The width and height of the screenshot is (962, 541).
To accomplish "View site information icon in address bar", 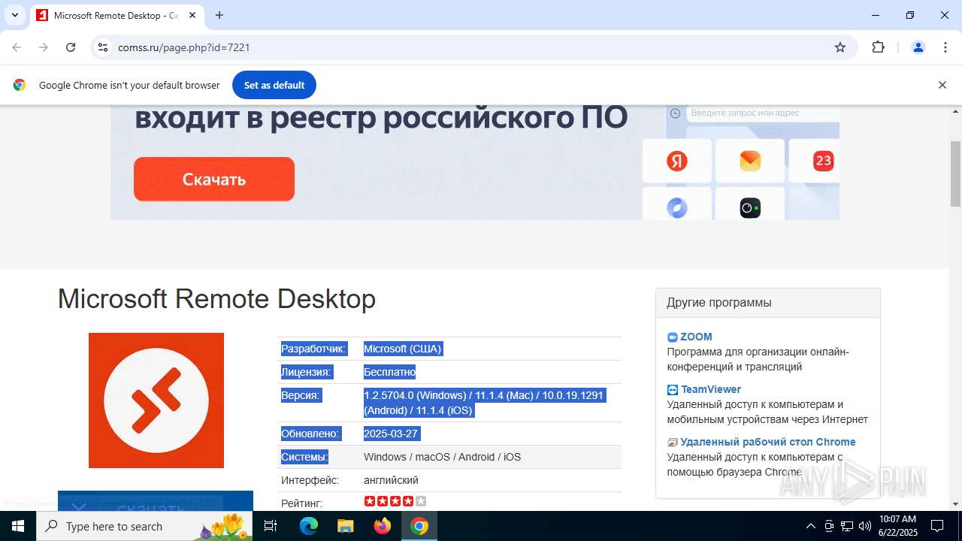I will (x=103, y=47).
